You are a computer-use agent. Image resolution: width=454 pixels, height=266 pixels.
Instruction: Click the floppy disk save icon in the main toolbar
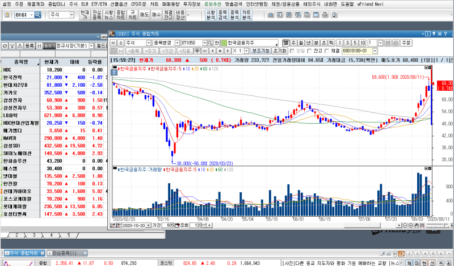pyautogui.click(x=307, y=15)
